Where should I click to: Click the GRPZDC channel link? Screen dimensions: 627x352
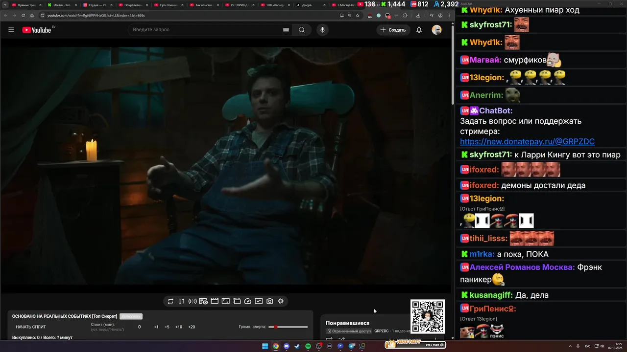(x=381, y=331)
